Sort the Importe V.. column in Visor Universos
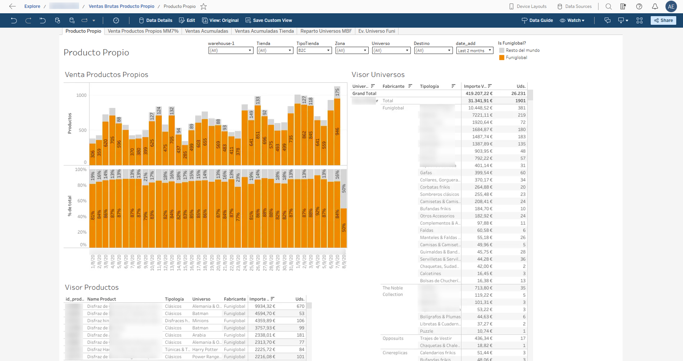The height and width of the screenshot is (361, 683). pos(490,86)
